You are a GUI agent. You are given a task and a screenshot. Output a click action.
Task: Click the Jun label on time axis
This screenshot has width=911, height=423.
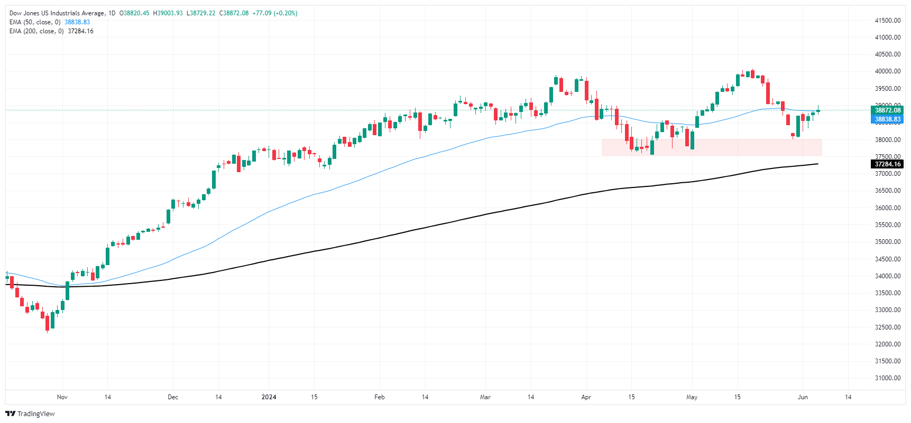click(x=803, y=397)
